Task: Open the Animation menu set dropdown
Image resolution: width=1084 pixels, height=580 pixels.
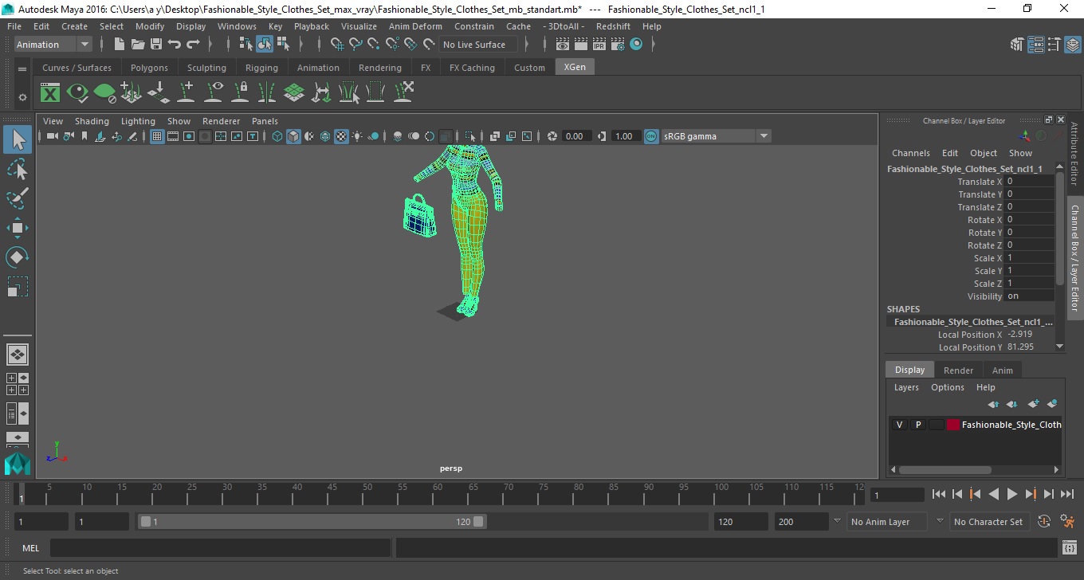Action: coord(53,45)
